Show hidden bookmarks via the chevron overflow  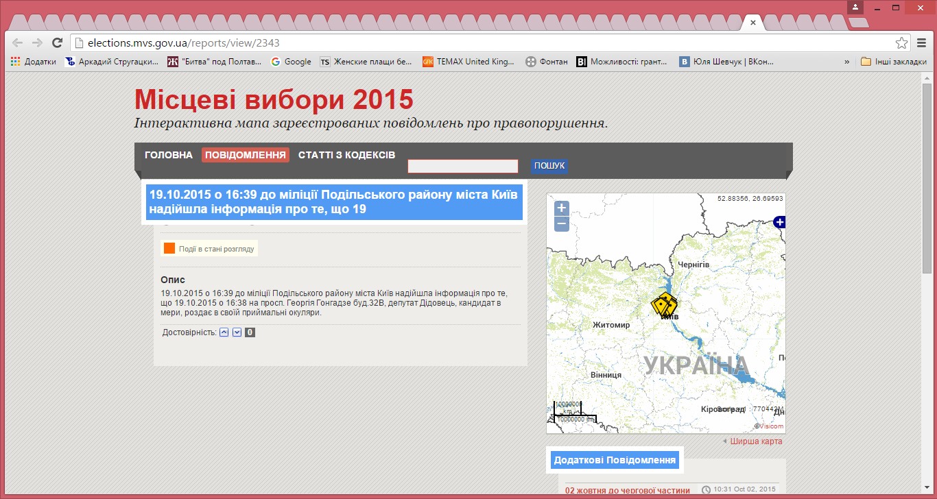[847, 62]
